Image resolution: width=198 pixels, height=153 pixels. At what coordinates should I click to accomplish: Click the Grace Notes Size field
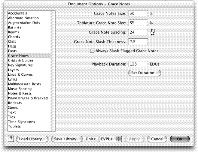click(138, 13)
